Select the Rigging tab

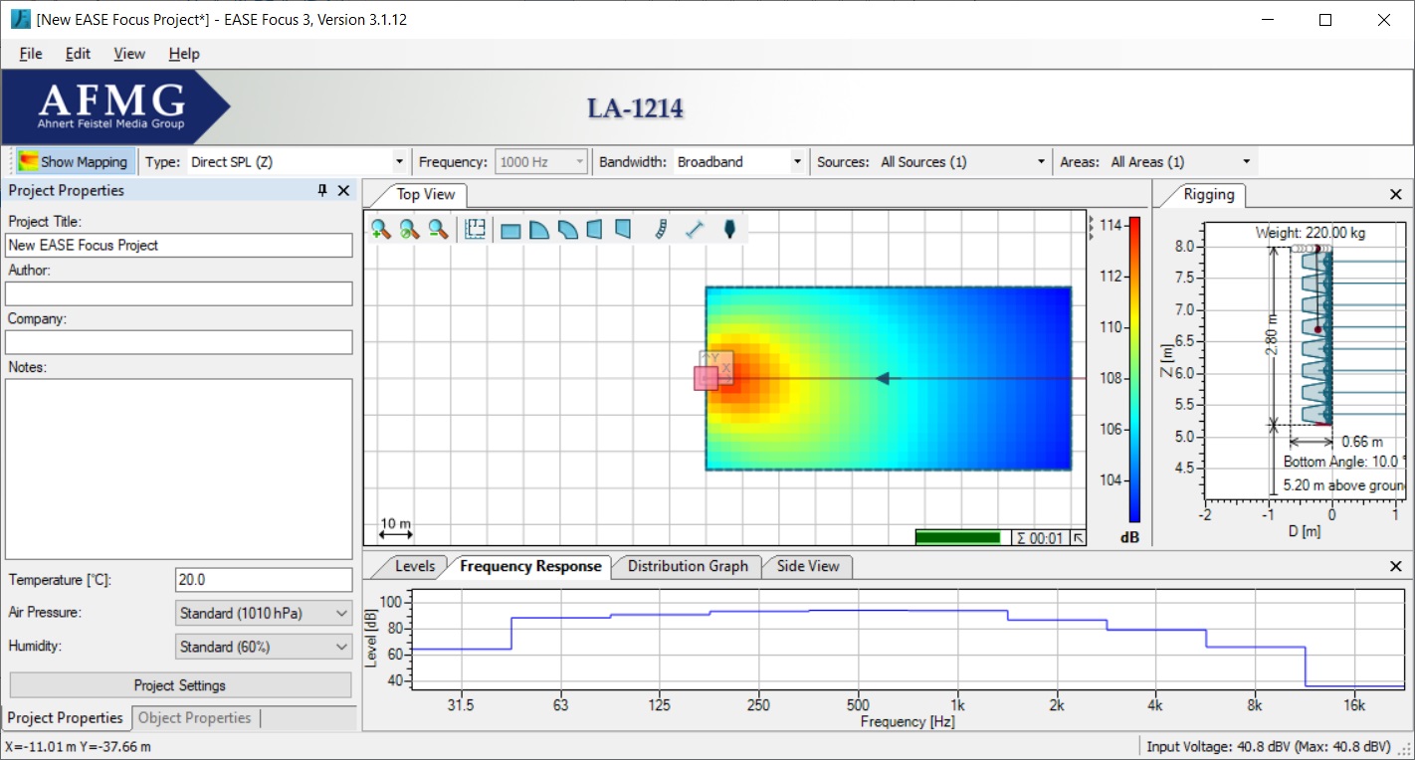1209,195
